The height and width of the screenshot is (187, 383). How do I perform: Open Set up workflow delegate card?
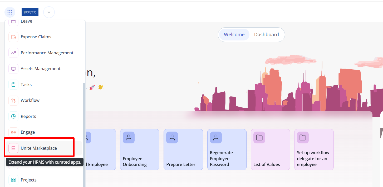pos(314,149)
